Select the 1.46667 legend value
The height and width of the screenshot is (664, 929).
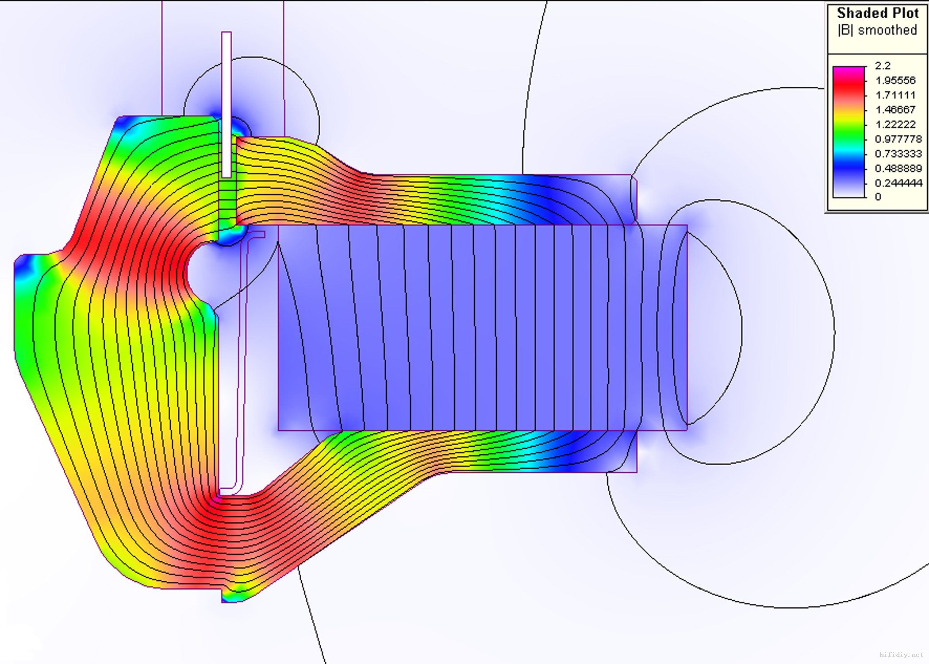pyautogui.click(x=895, y=110)
